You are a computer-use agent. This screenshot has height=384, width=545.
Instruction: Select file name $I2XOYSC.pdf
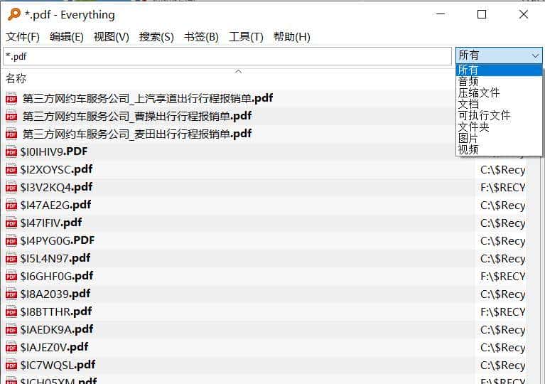(56, 169)
